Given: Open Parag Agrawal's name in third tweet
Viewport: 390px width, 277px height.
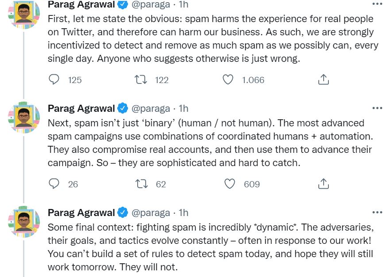Looking at the screenshot, I should click(x=81, y=212).
